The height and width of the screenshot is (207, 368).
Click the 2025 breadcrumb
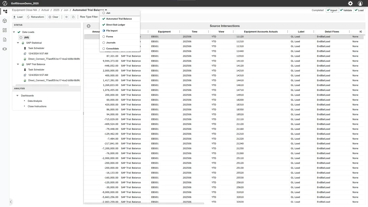pyautogui.click(x=56, y=10)
